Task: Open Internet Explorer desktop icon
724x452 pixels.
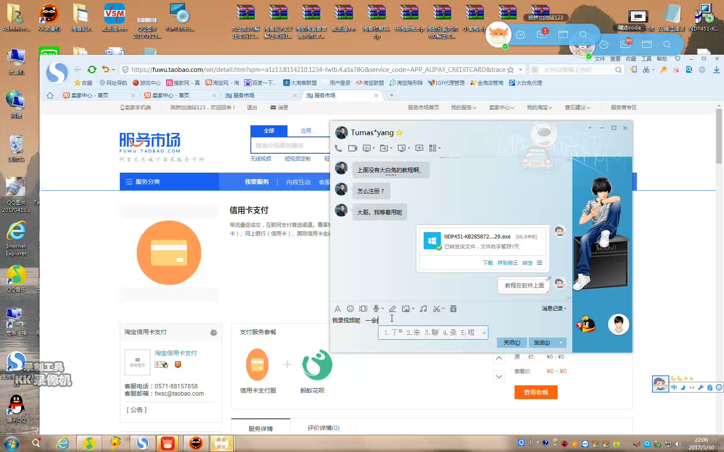Action: click(x=16, y=239)
